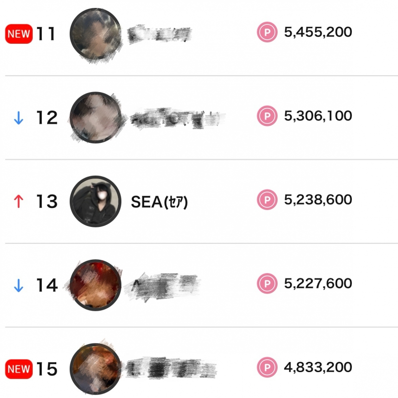Click the 5,238,600 points value
Image resolution: width=398 pixels, height=398 pixels.
(318, 199)
